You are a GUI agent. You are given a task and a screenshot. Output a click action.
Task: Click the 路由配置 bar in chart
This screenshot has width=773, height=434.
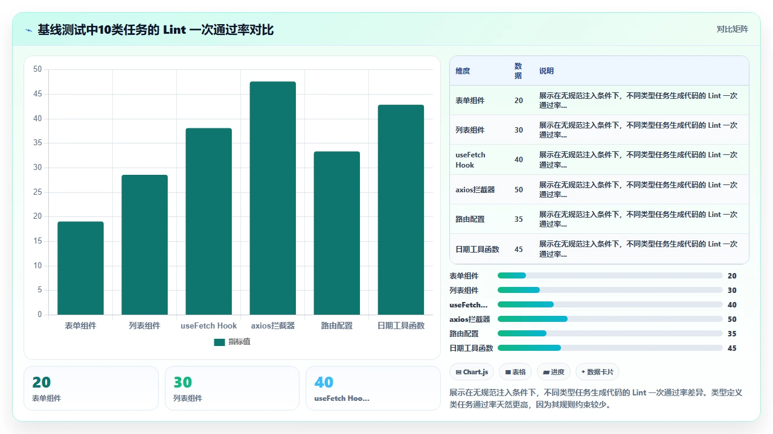[337, 233]
